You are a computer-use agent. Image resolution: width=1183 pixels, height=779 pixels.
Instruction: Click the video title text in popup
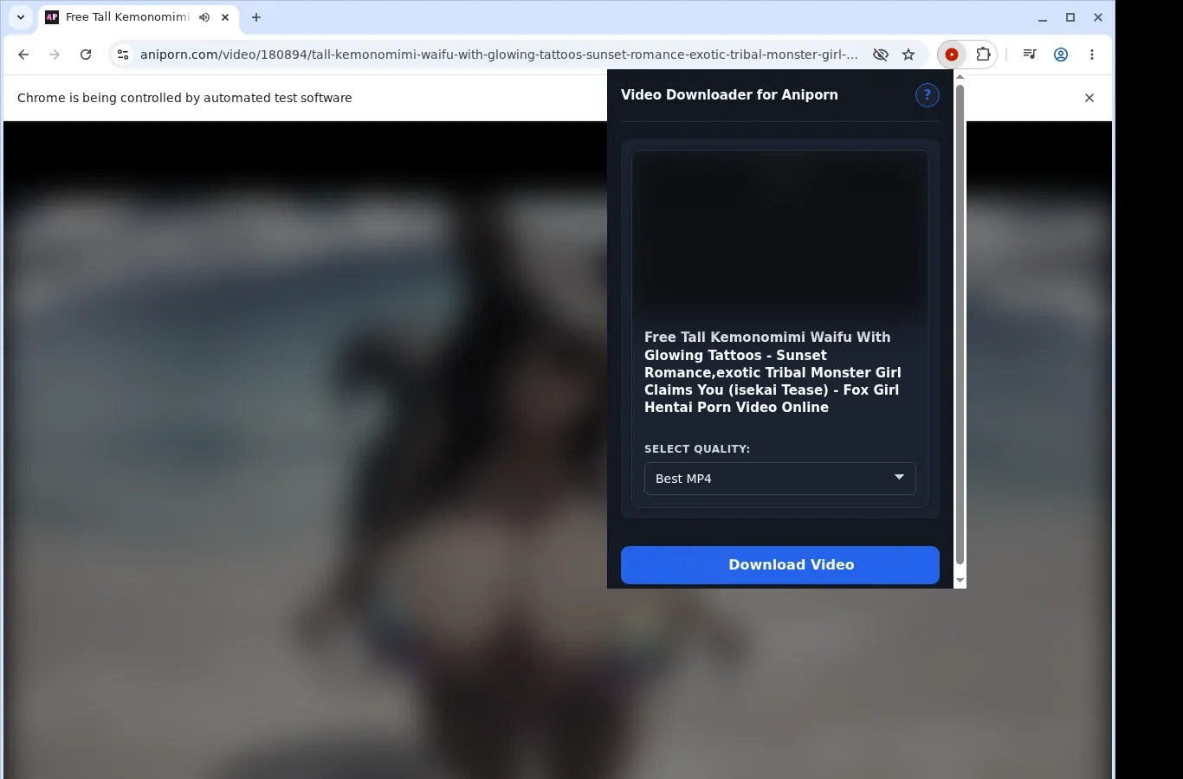tap(773, 372)
